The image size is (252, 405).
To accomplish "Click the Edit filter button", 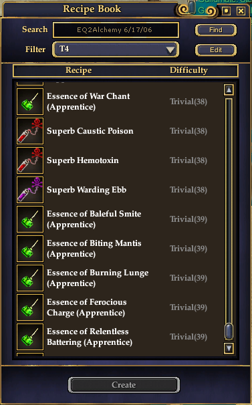I will (x=215, y=50).
